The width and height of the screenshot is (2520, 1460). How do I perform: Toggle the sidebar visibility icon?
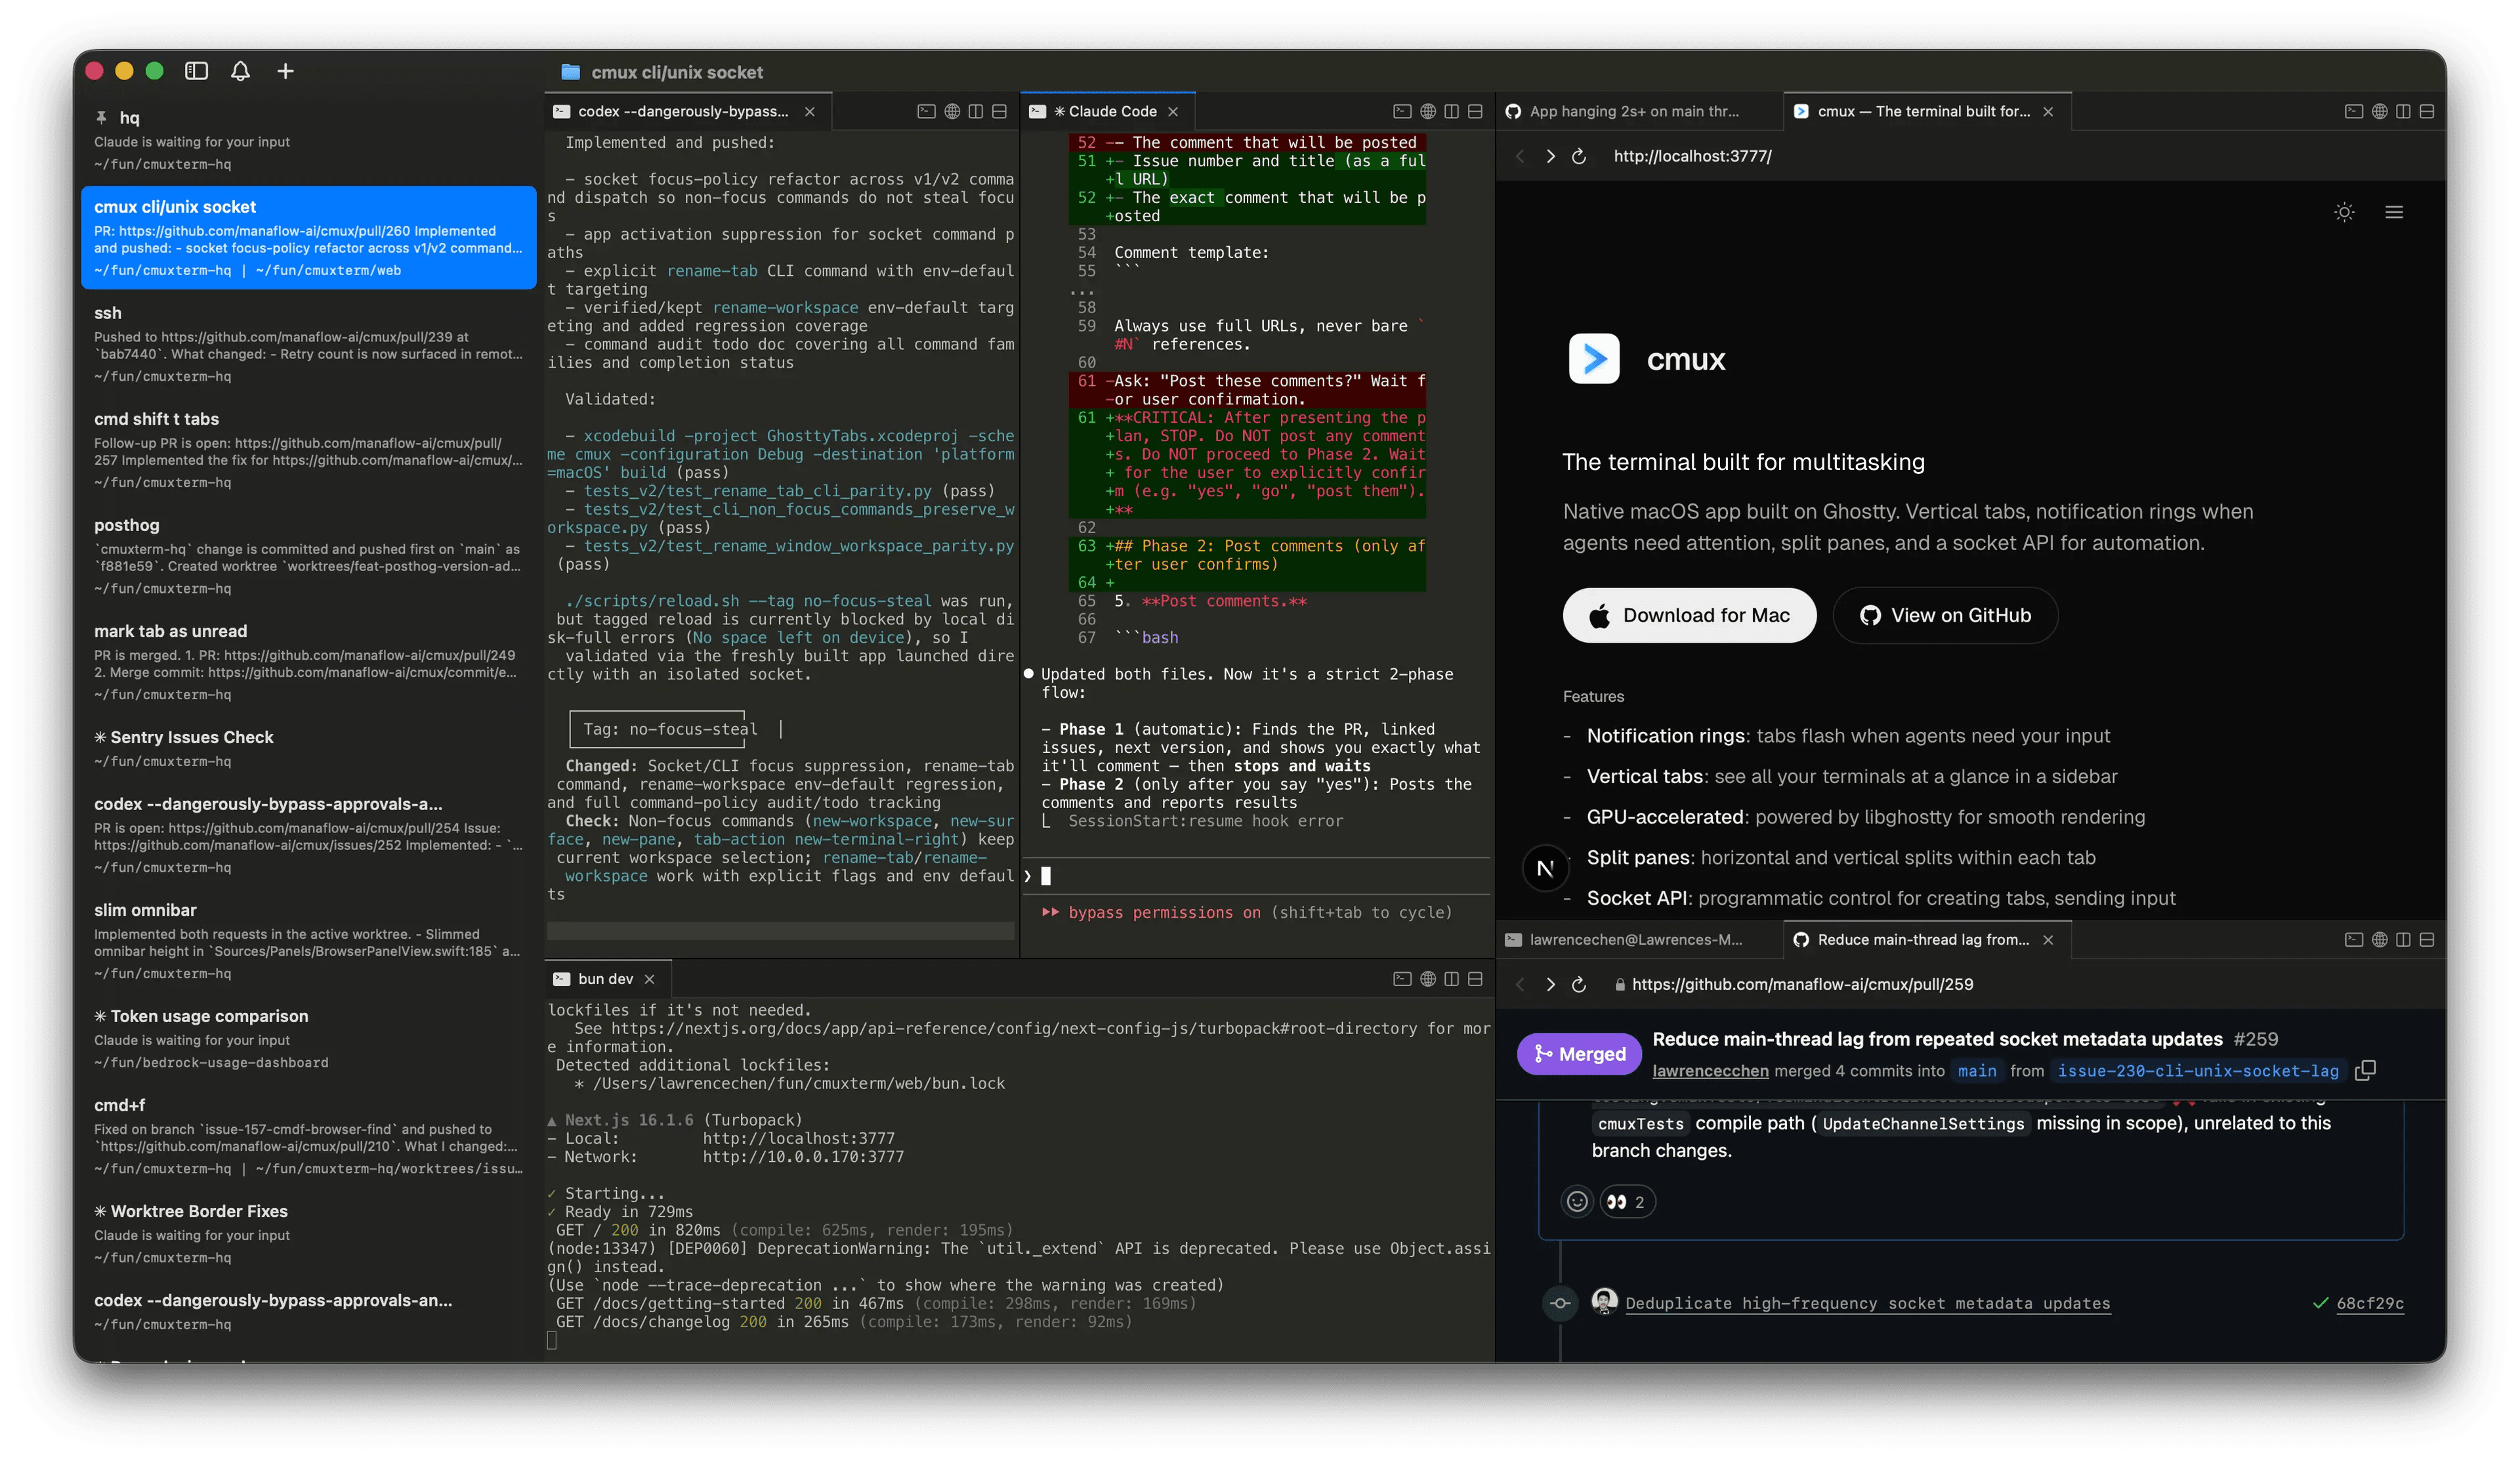196,71
